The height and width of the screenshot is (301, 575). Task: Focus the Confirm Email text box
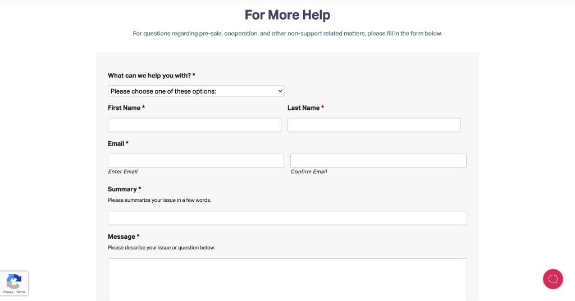click(x=378, y=160)
